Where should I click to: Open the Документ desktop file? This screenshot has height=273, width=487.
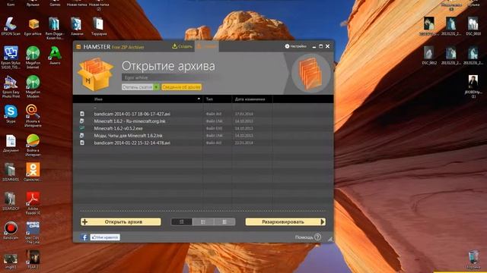[x=11, y=143]
